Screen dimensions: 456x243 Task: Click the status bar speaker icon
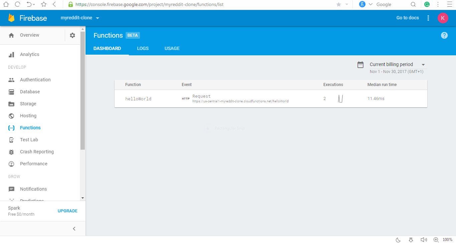point(424,239)
